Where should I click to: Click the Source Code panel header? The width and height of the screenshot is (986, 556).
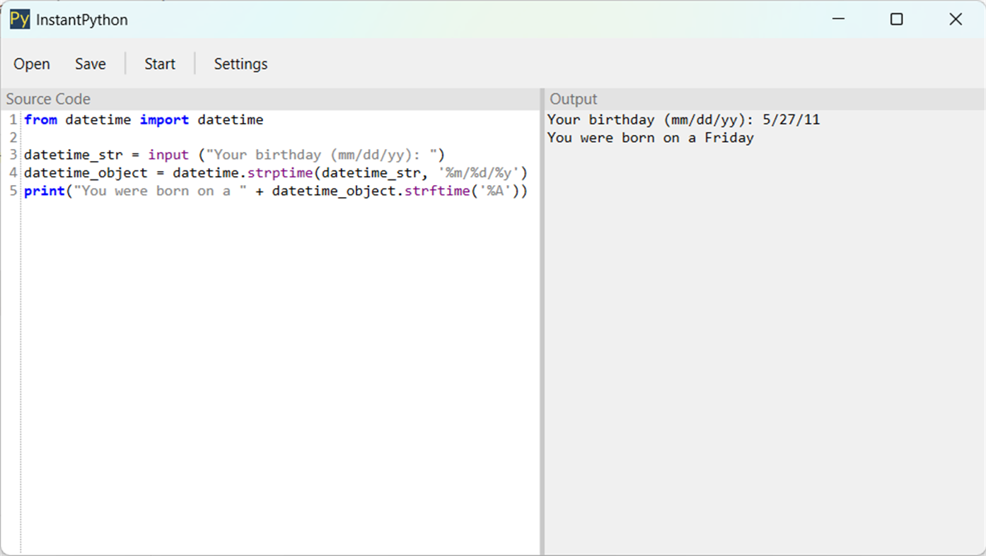[x=48, y=99]
